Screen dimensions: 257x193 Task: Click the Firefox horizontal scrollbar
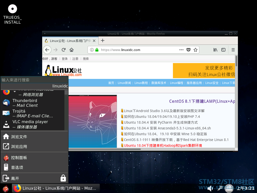click(x=105, y=149)
